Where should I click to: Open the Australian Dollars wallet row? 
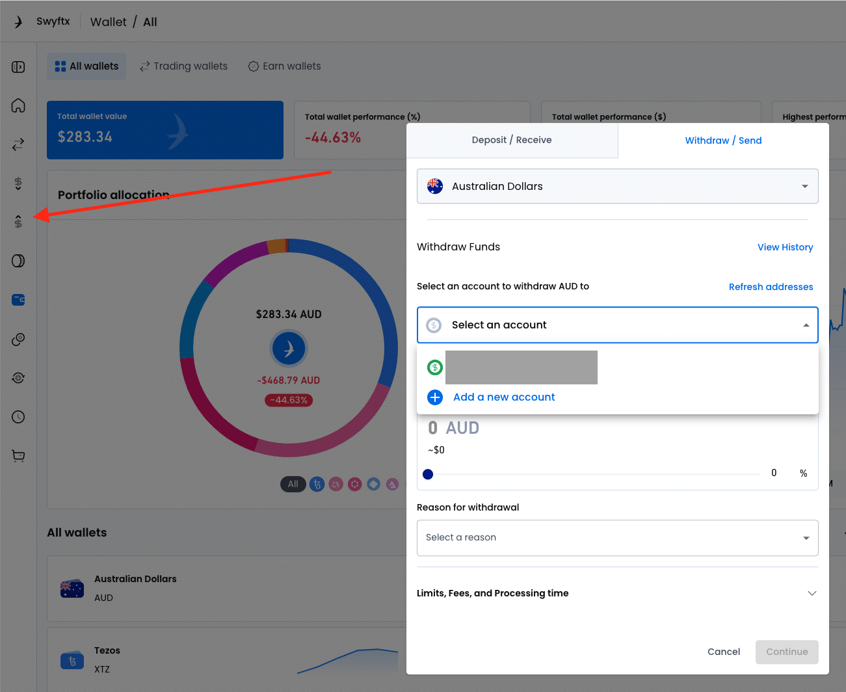point(227,589)
